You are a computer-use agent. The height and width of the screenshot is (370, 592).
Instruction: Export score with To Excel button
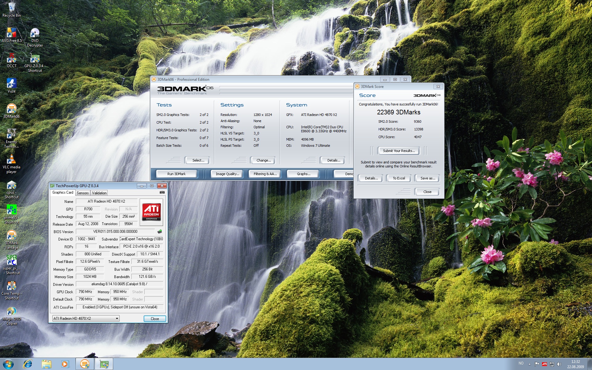coord(399,178)
